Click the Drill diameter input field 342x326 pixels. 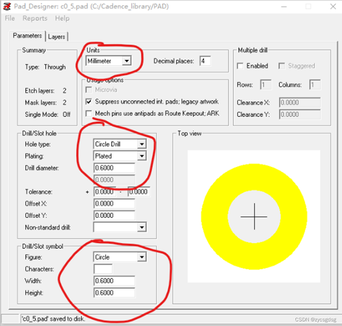pyautogui.click(x=114, y=168)
